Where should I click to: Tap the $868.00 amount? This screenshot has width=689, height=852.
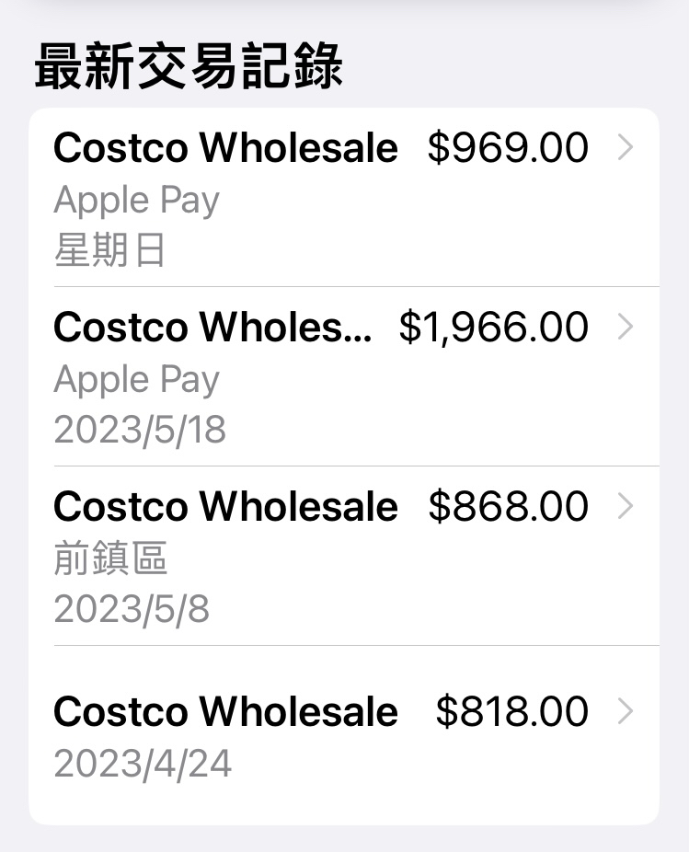point(508,506)
